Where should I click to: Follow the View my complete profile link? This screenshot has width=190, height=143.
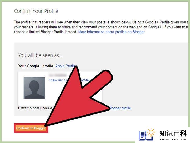tap(69, 80)
